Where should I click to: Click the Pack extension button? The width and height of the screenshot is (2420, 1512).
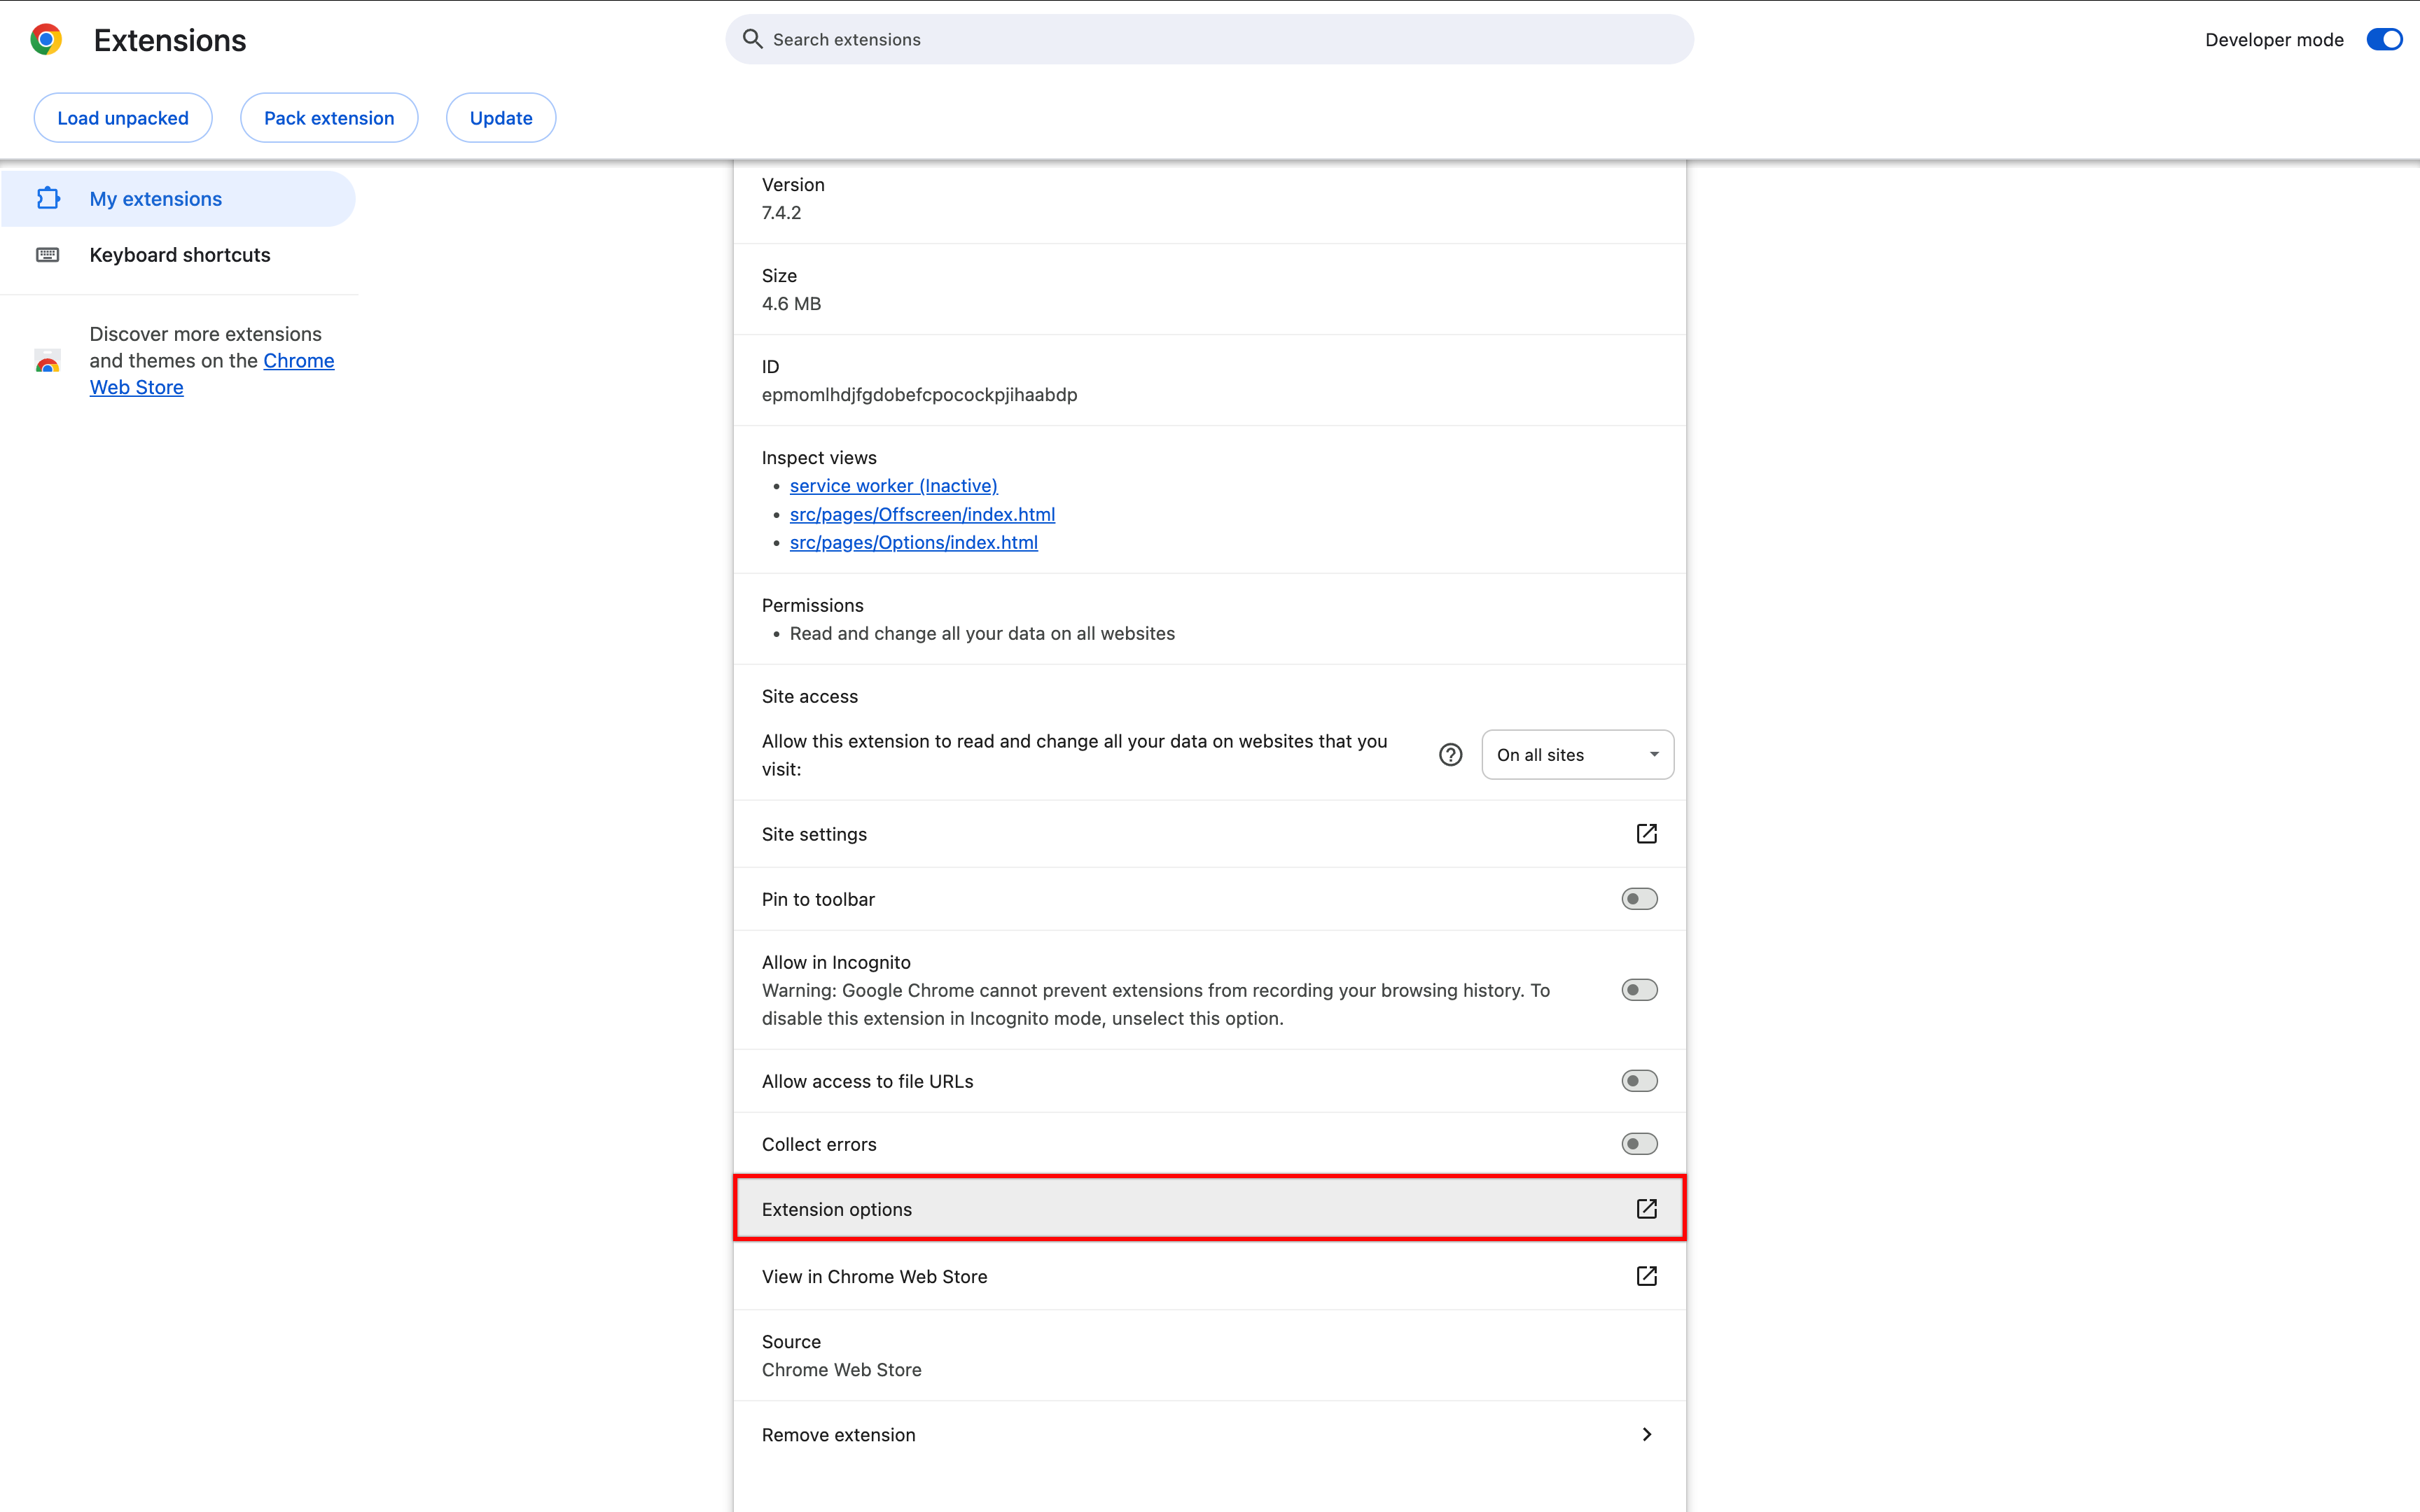[x=329, y=118]
